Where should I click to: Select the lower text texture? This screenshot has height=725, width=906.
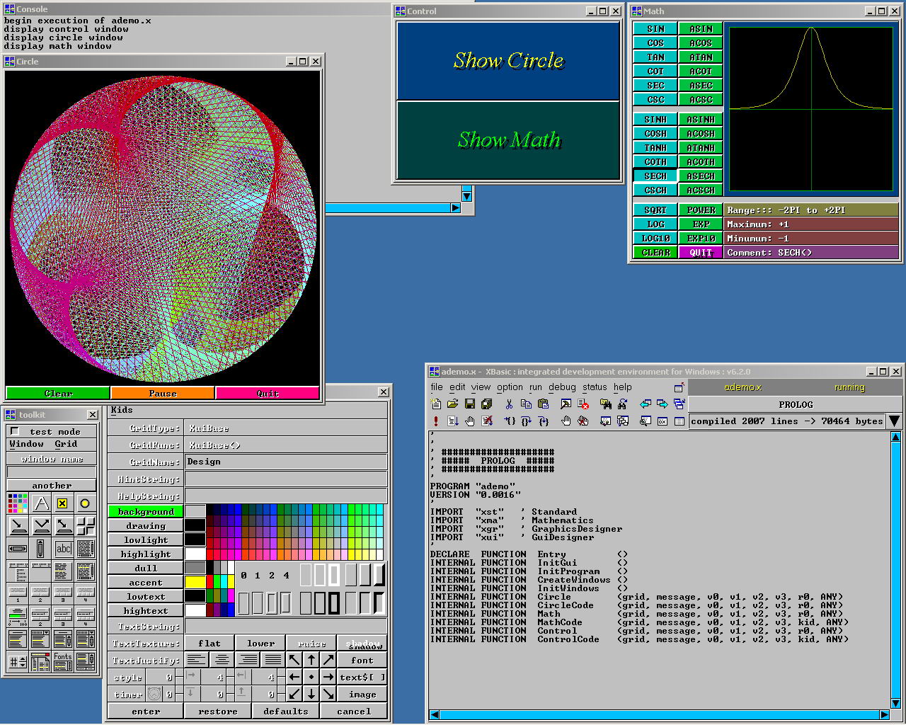click(261, 643)
